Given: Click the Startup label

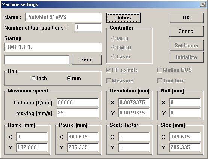Looking at the screenshot, I should pyautogui.click(x=13, y=39).
